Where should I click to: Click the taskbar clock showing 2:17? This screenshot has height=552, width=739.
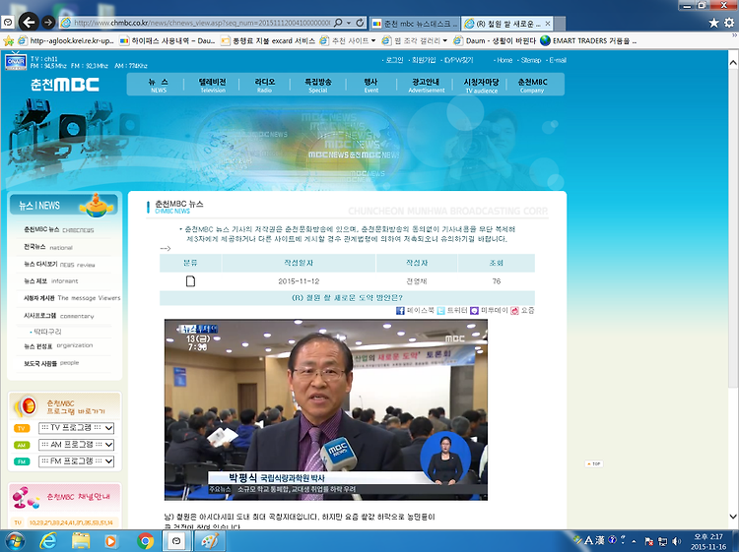point(707,541)
